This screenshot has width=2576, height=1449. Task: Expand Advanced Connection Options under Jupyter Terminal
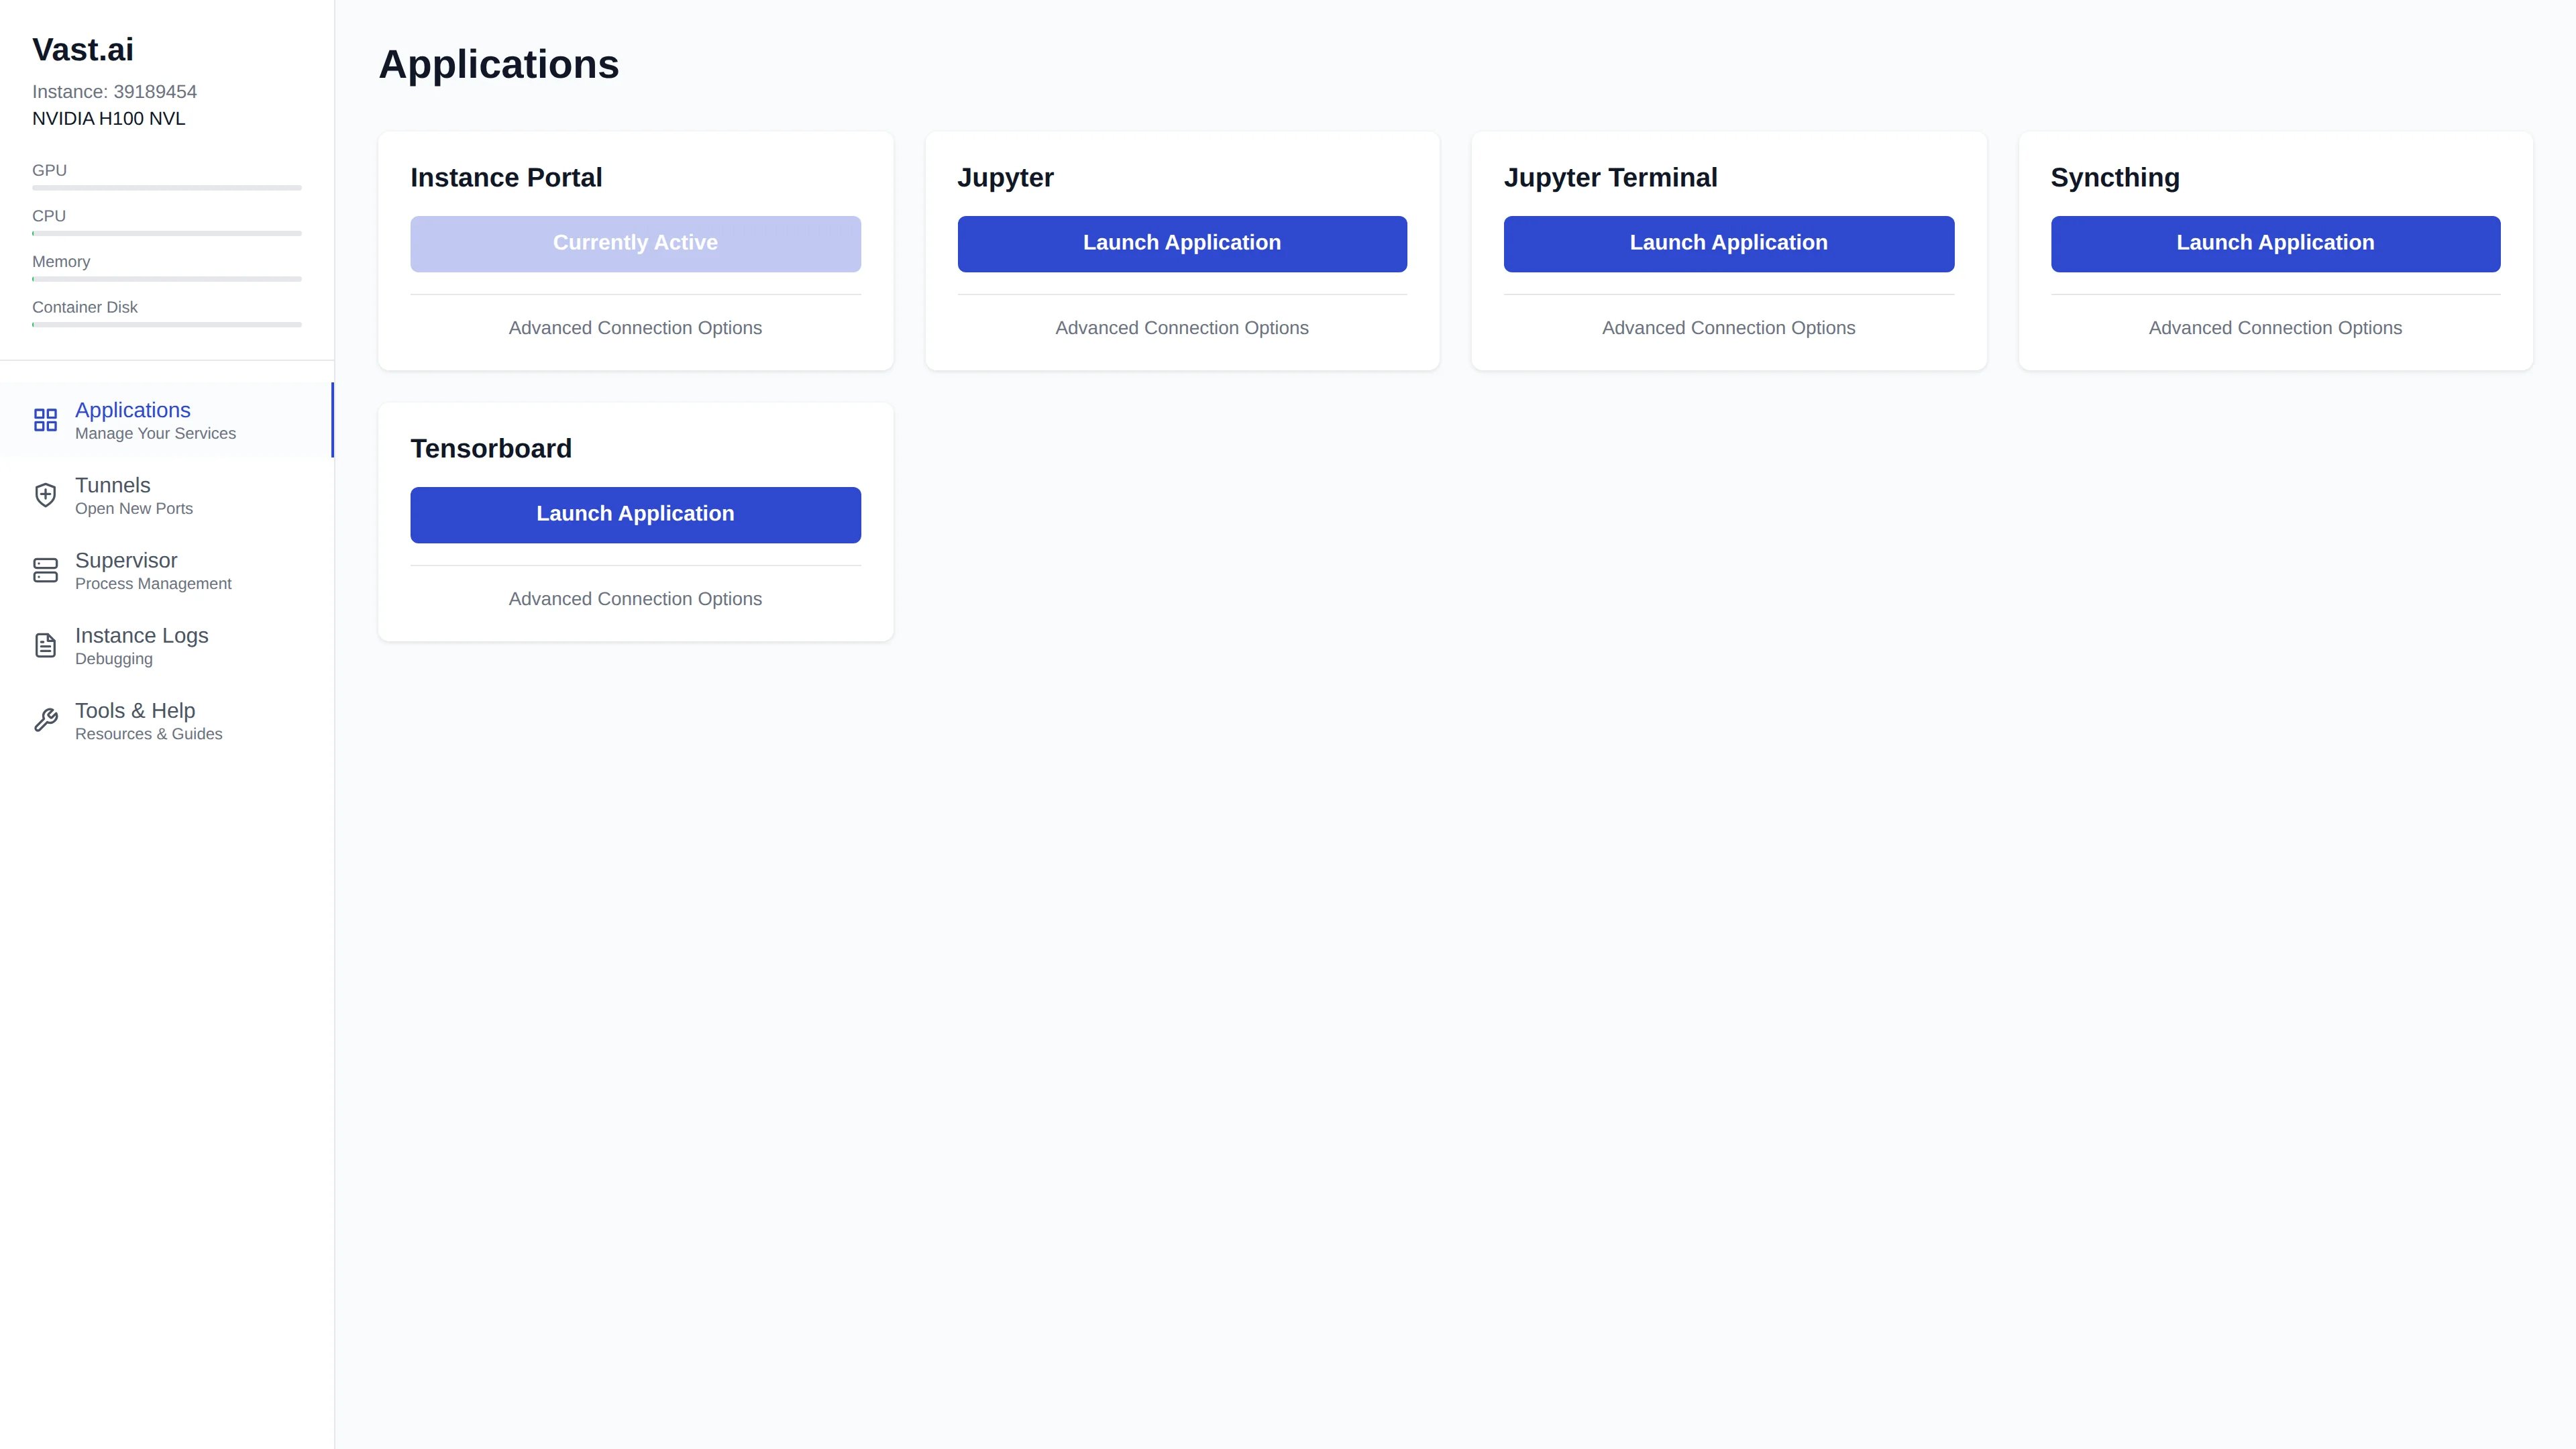tap(1728, 328)
